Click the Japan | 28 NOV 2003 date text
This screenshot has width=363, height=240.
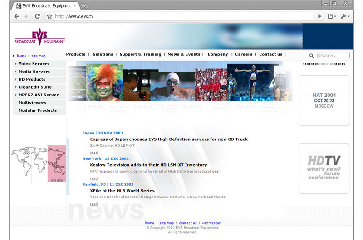(103, 133)
